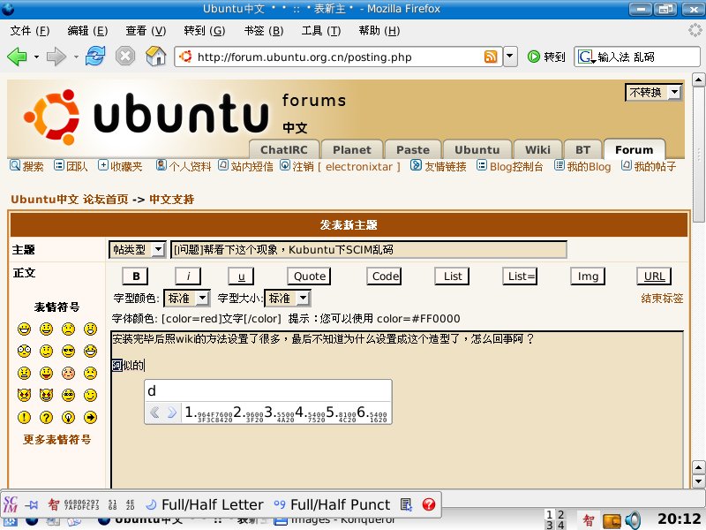Toggle the u underline tag button
This screenshot has width=706, height=530.
[241, 276]
